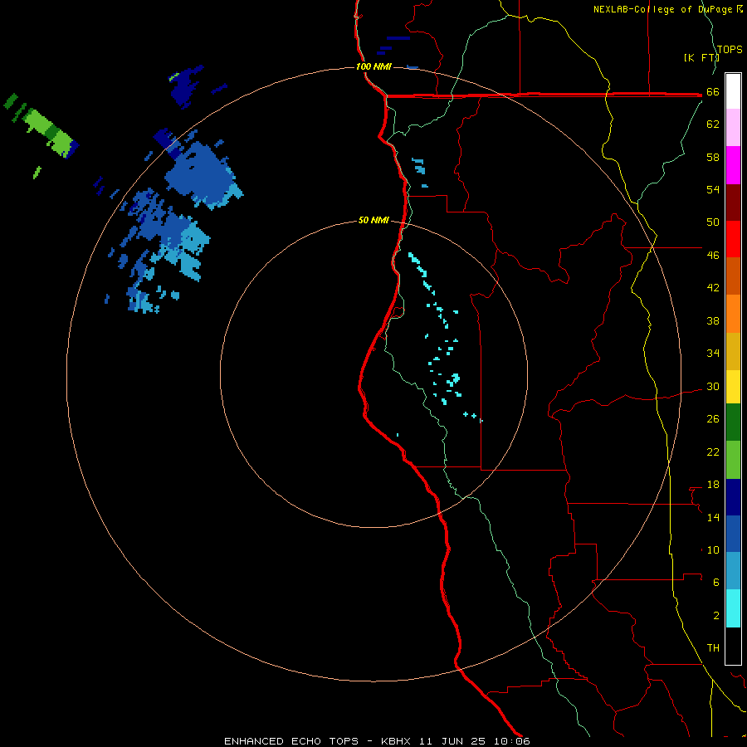Click the bright red 50 kft legend swatch

coord(733,239)
